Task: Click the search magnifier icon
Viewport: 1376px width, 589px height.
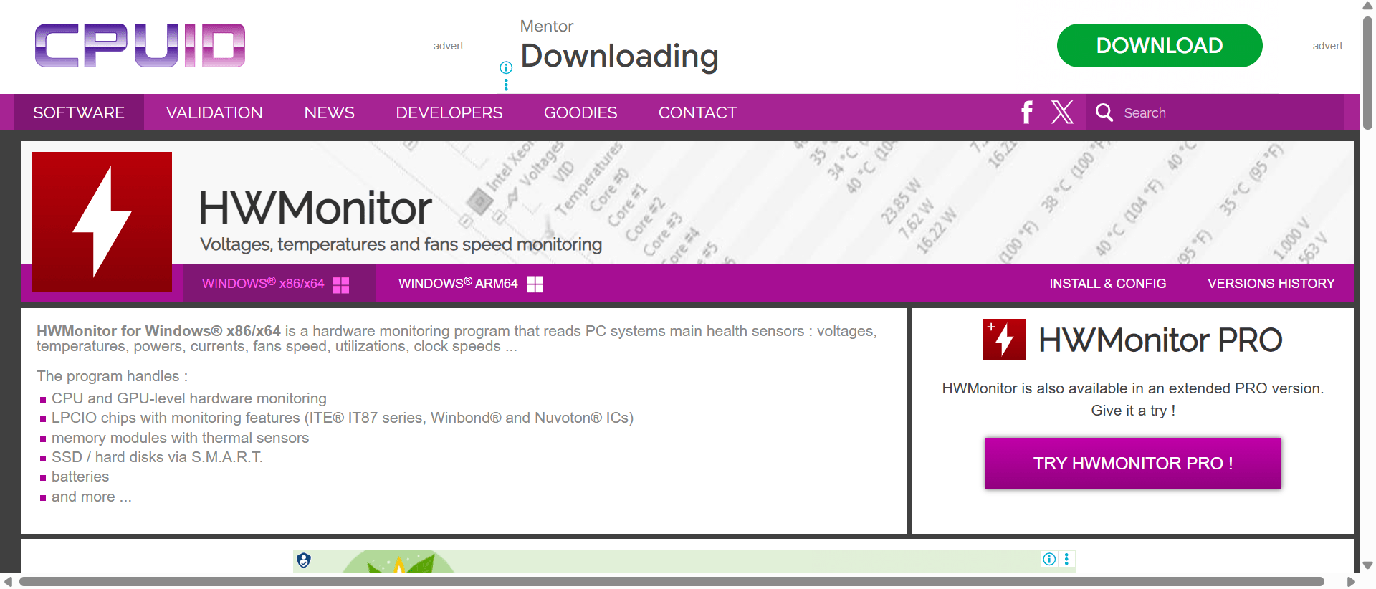Action: 1104,112
